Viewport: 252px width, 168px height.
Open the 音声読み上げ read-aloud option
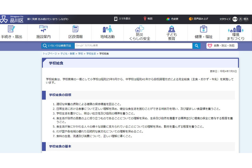pos(198,19)
